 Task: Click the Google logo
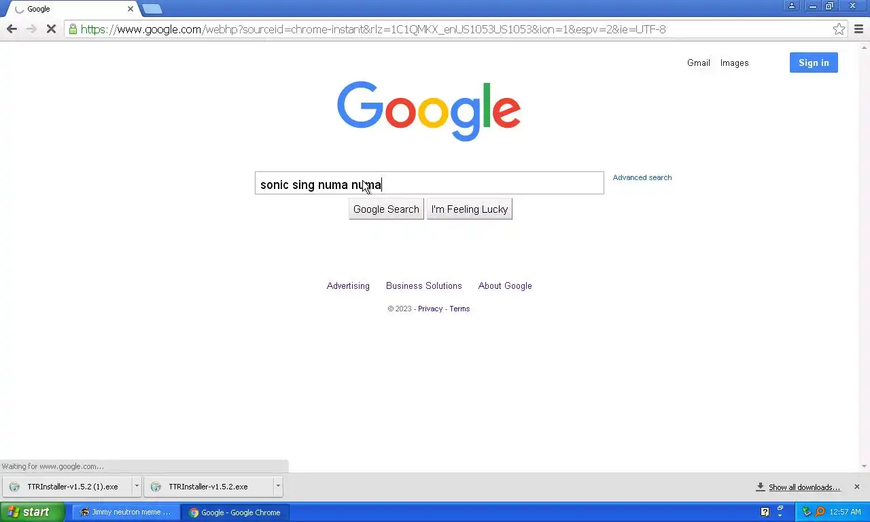pyautogui.click(x=429, y=111)
